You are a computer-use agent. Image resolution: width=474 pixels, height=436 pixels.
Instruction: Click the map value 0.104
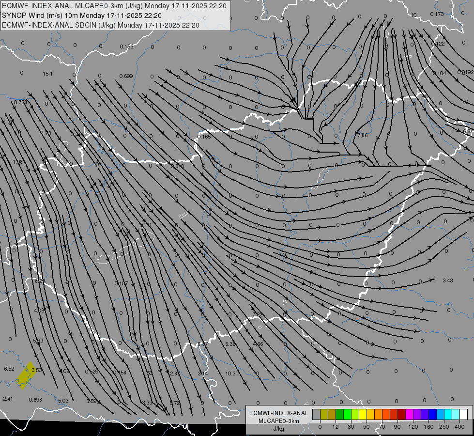coord(439,73)
